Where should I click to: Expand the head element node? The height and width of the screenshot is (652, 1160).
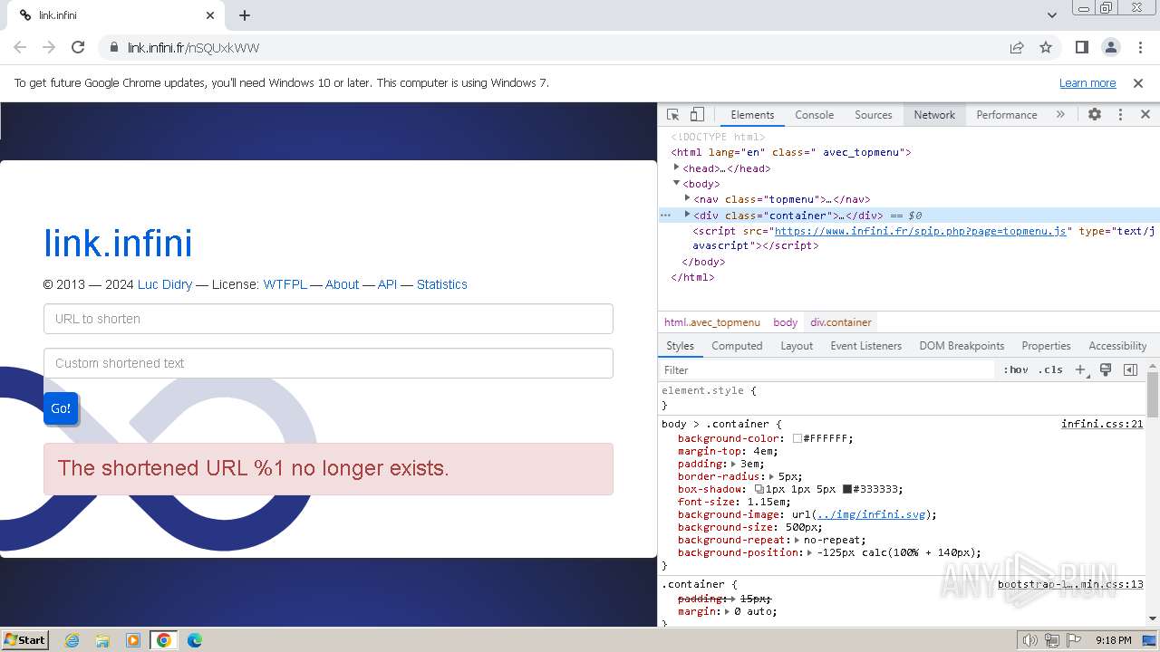(x=676, y=168)
